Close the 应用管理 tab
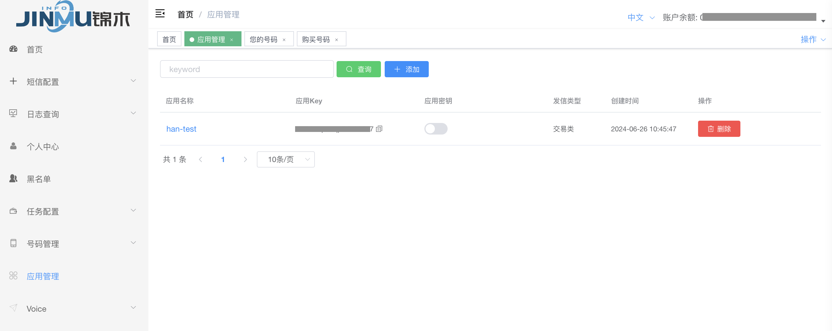The height and width of the screenshot is (331, 832). point(232,40)
